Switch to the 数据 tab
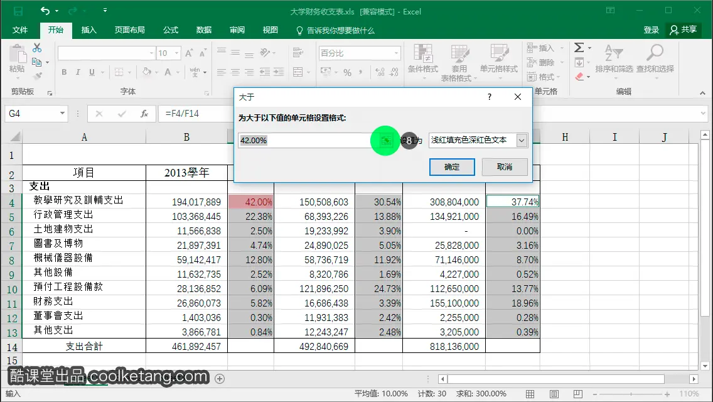This screenshot has width=713, height=402. 204,30
